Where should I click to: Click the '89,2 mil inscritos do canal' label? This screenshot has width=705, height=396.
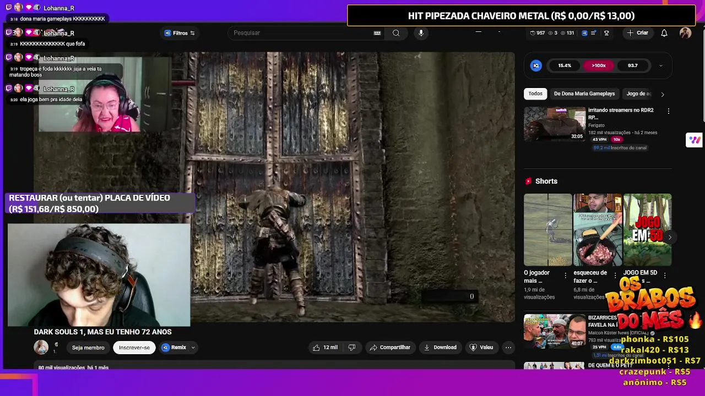pos(620,148)
